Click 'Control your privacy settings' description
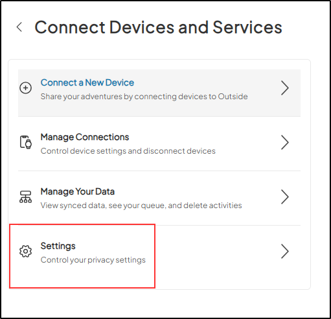The height and width of the screenshot is (319, 331). click(x=93, y=260)
